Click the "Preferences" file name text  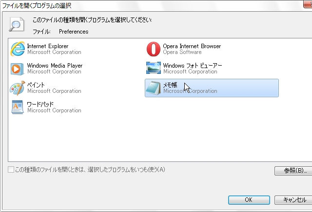pos(74,32)
